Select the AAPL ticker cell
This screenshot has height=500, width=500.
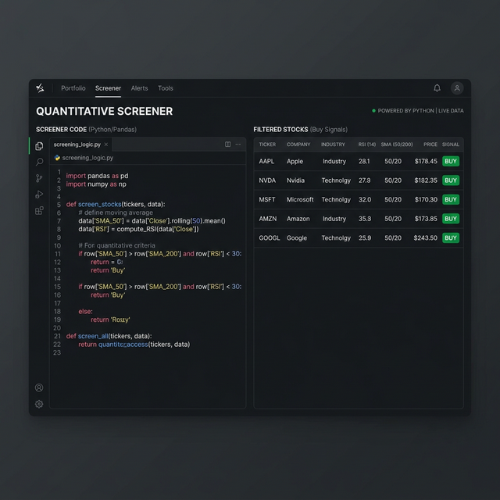[x=266, y=161]
